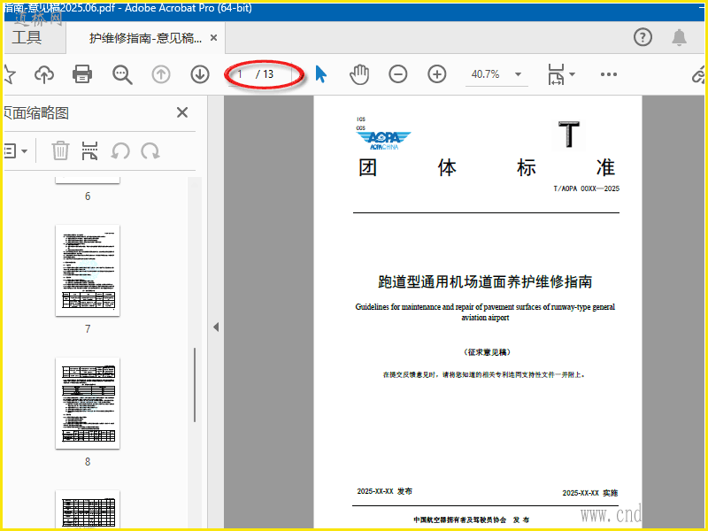Open the Help question mark icon
The width and height of the screenshot is (708, 531).
[x=643, y=37]
